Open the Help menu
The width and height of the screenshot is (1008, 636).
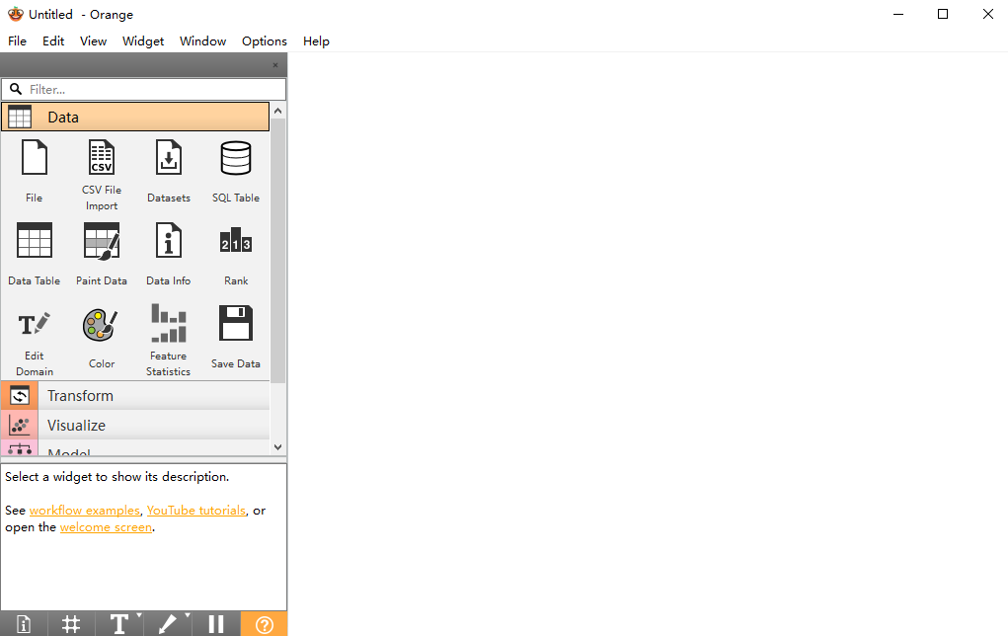click(x=316, y=41)
